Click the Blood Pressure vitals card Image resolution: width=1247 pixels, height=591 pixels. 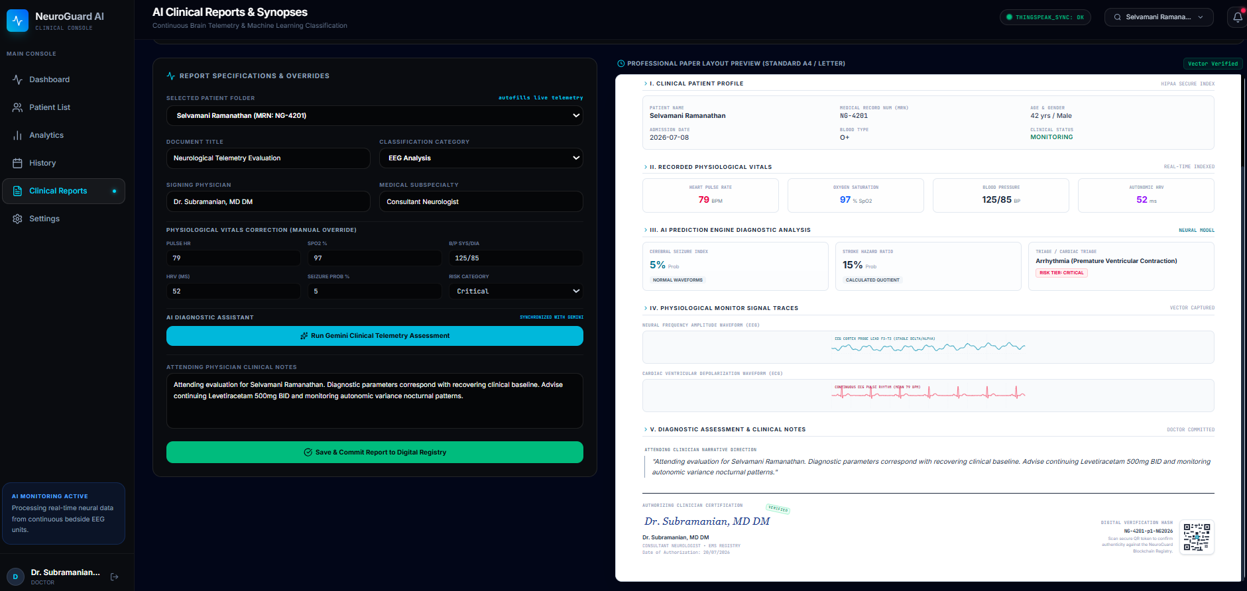click(1001, 195)
